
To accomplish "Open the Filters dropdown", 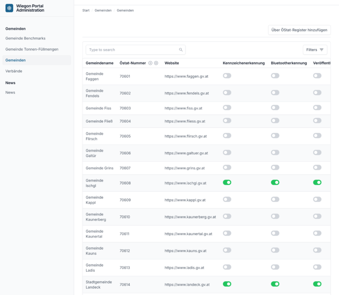I will 315,50.
